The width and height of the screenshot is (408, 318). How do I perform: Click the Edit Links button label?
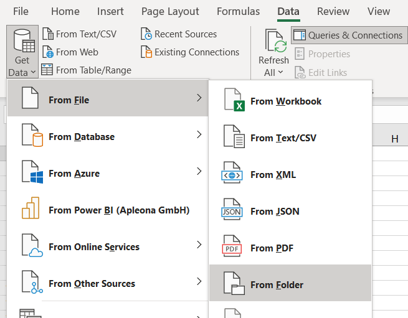tap(328, 73)
